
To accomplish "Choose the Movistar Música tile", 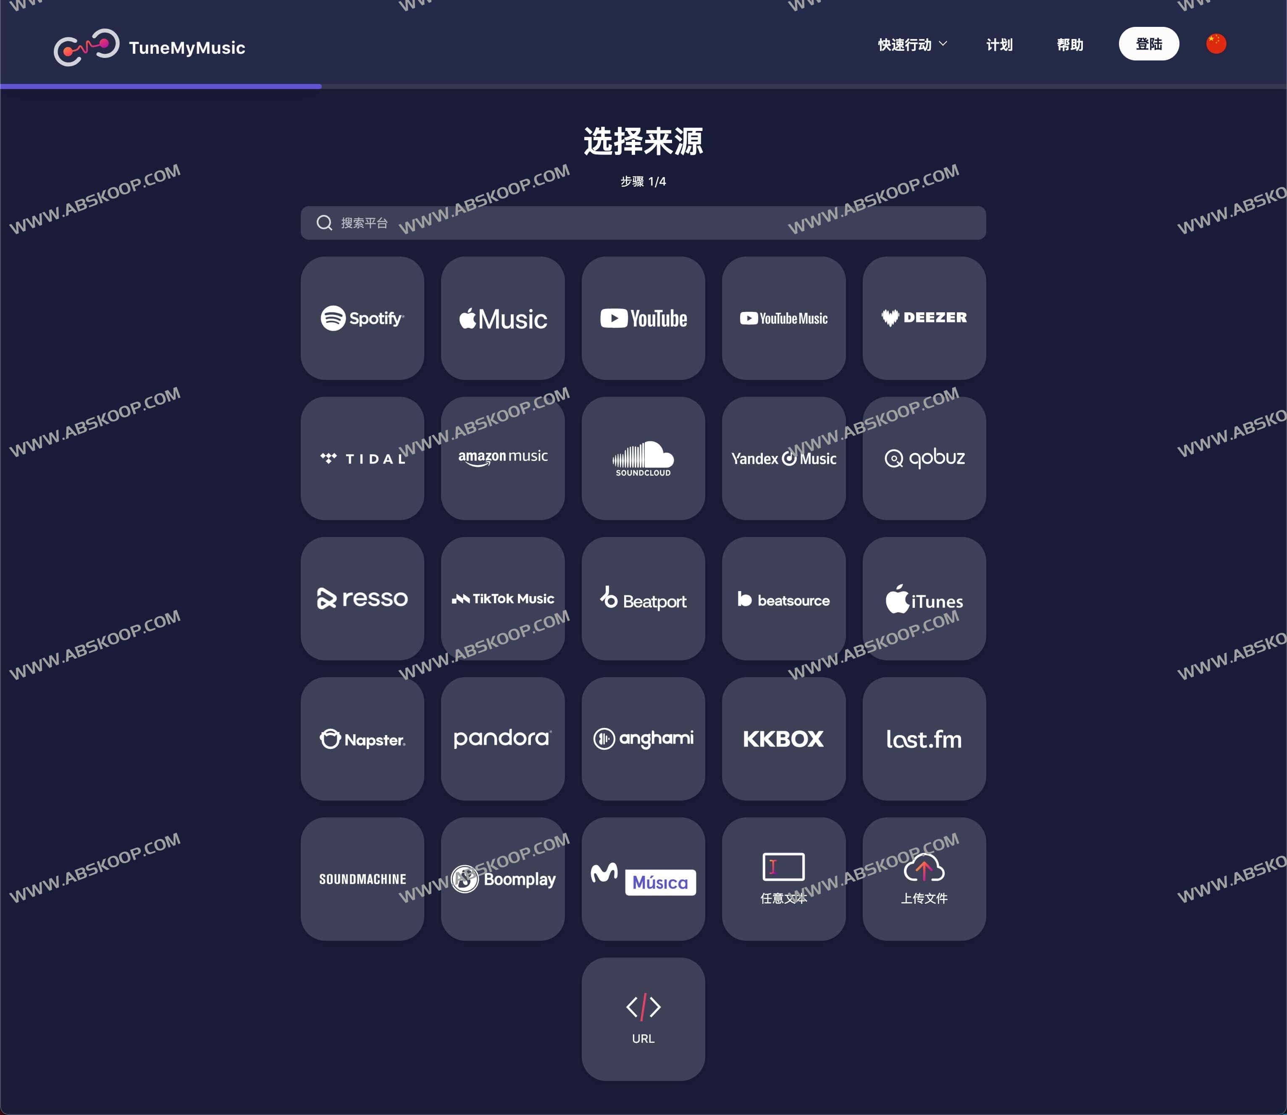I will tap(643, 879).
